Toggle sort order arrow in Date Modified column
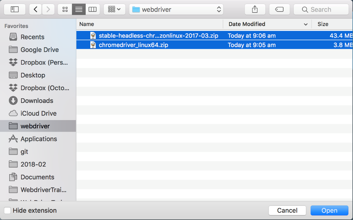This screenshot has height=220, width=353. click(x=306, y=24)
